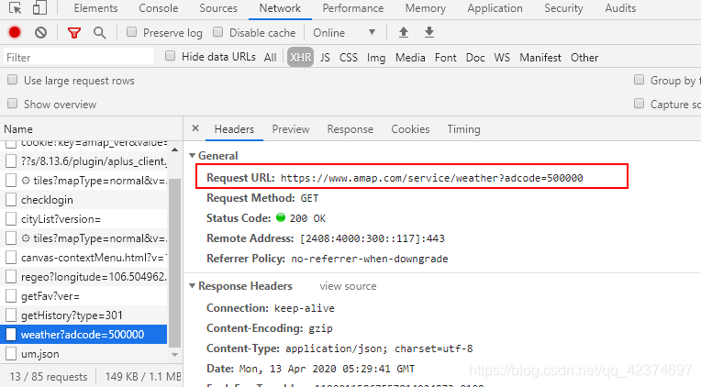701x387 pixels.
Task: Open network search magnifier icon
Action: click(x=100, y=33)
